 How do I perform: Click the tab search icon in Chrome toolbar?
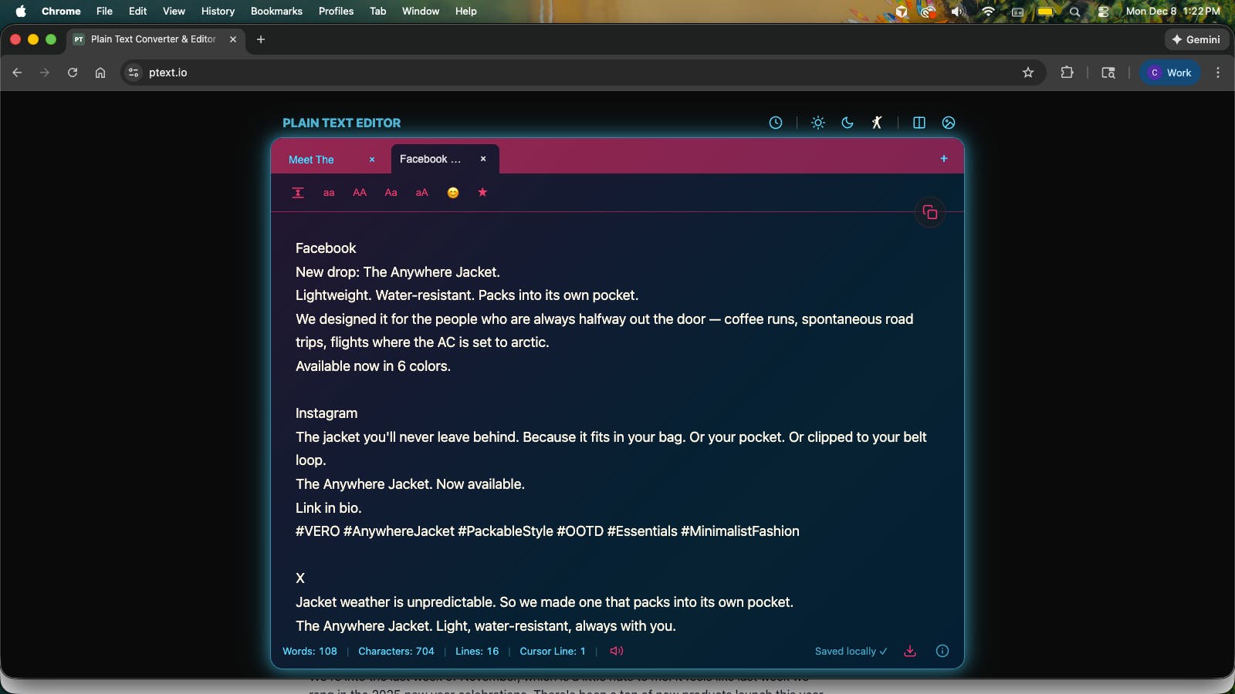(x=1108, y=72)
